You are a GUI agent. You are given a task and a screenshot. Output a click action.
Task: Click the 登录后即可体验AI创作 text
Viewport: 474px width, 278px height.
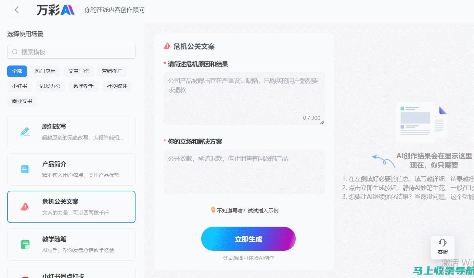(x=248, y=258)
